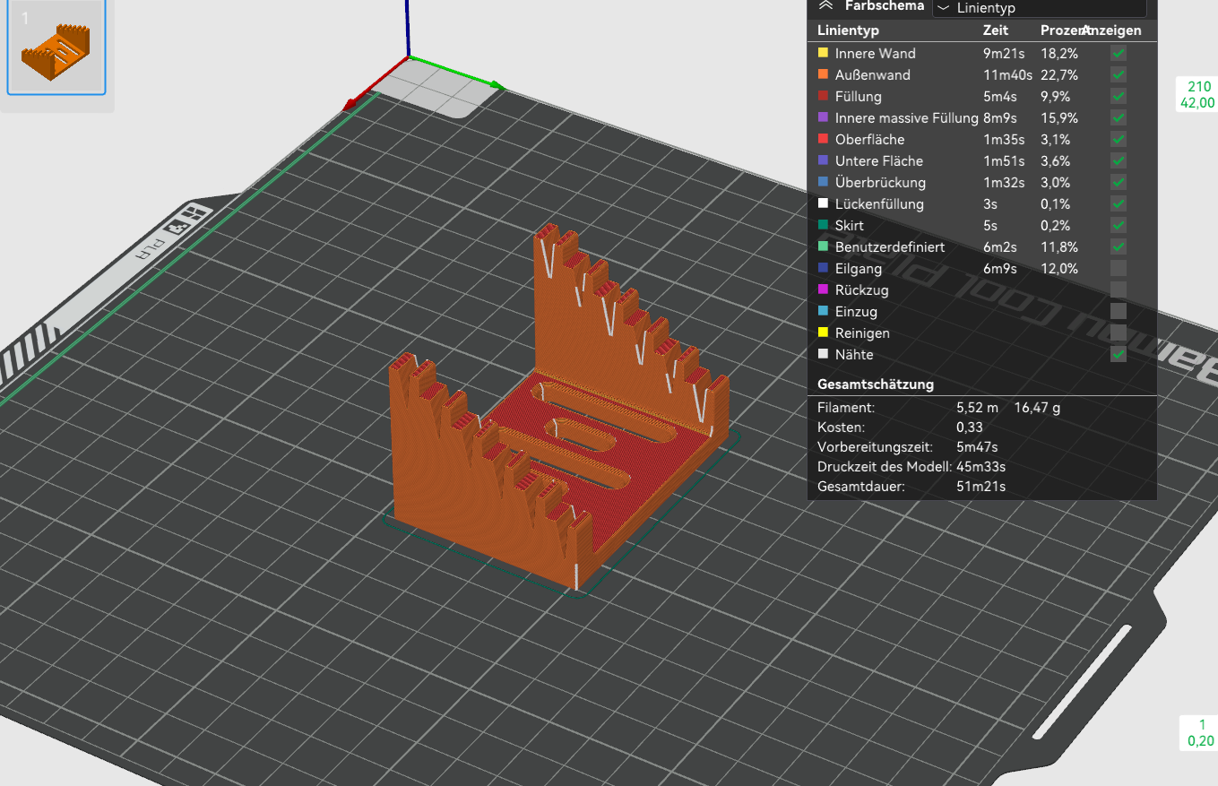Click the yellow Innere Wand color swatch

pos(823,53)
